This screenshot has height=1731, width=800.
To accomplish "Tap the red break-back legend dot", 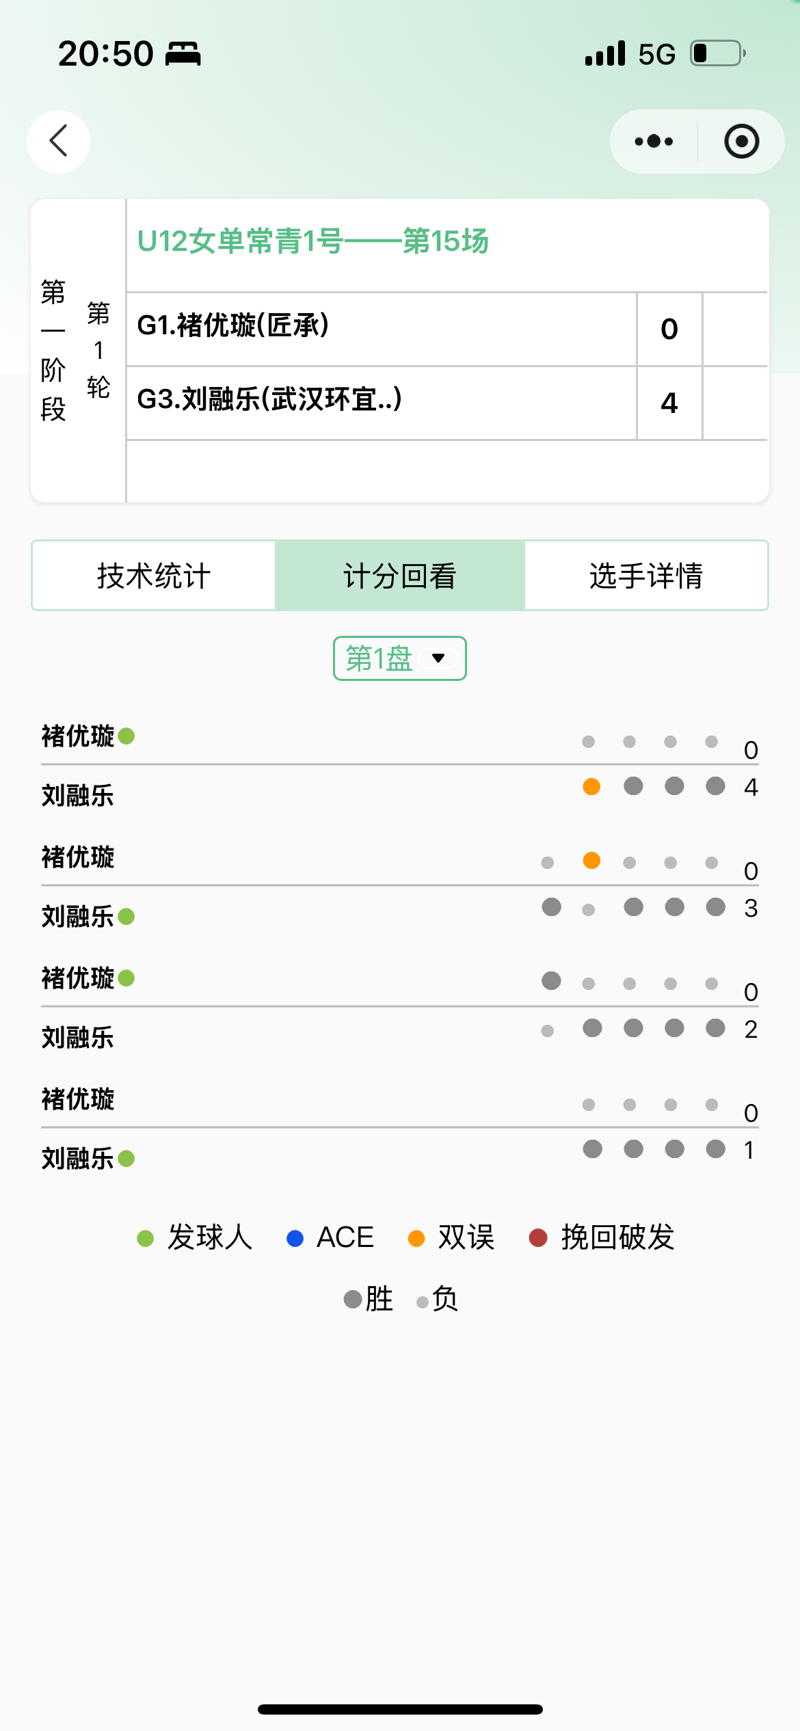I will point(538,1238).
